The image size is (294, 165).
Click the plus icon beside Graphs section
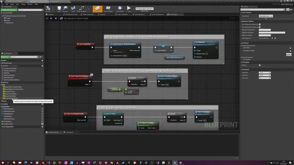tap(42, 60)
